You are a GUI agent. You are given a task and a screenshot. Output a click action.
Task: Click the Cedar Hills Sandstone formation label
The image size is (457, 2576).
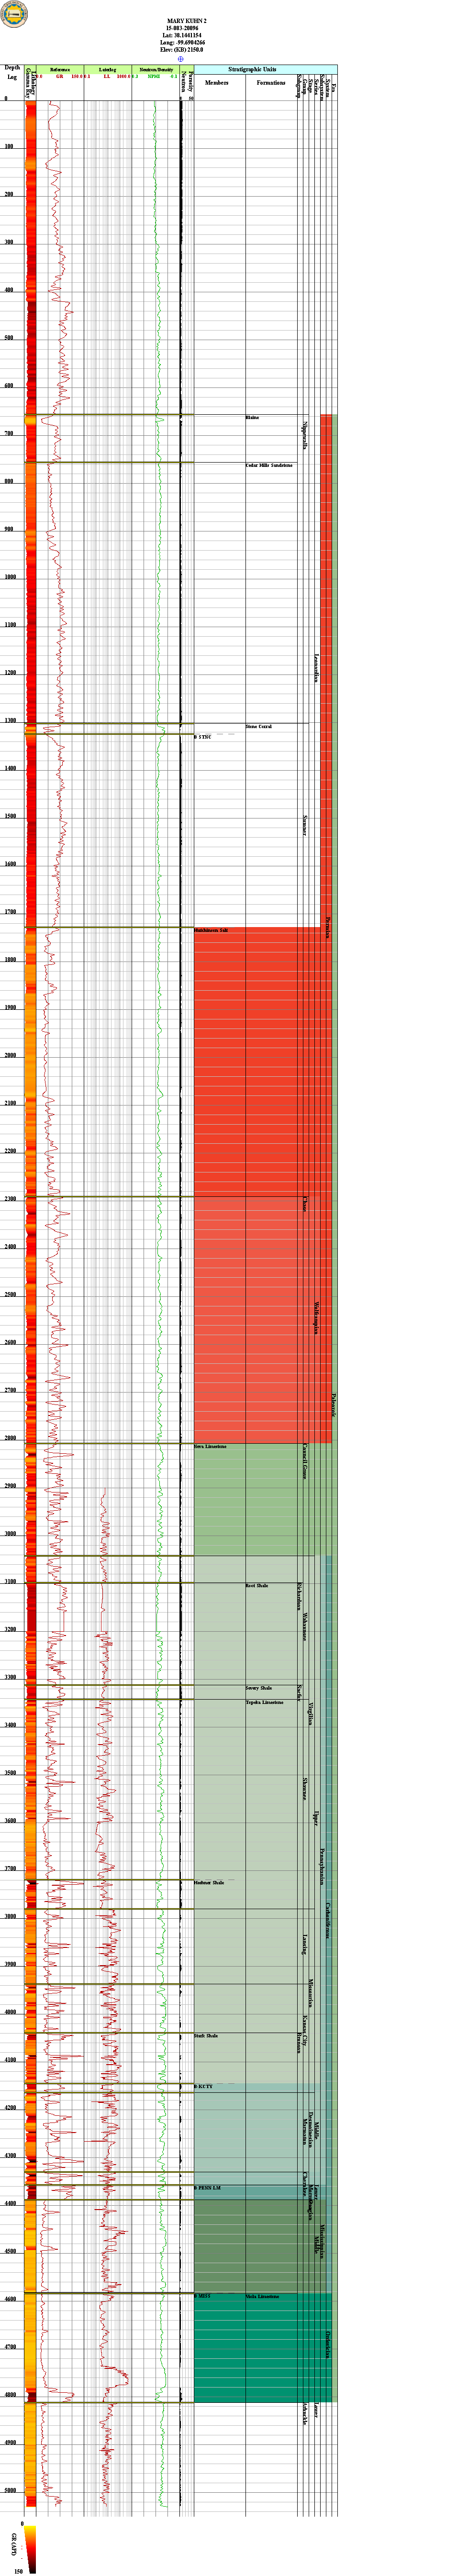coord(269,465)
